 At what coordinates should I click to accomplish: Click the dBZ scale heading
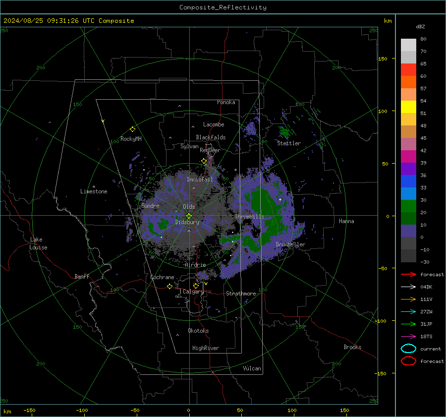pyautogui.click(x=420, y=27)
